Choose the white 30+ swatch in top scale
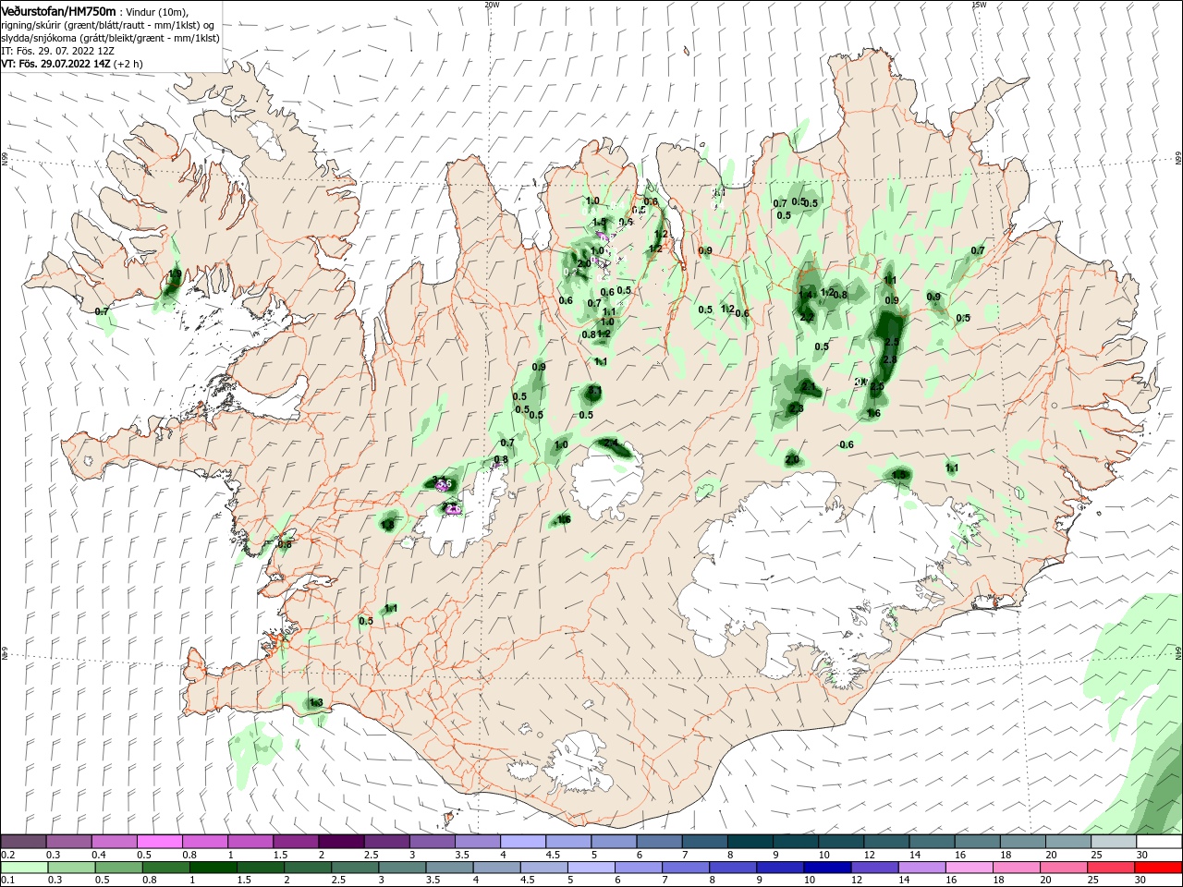 click(1159, 842)
